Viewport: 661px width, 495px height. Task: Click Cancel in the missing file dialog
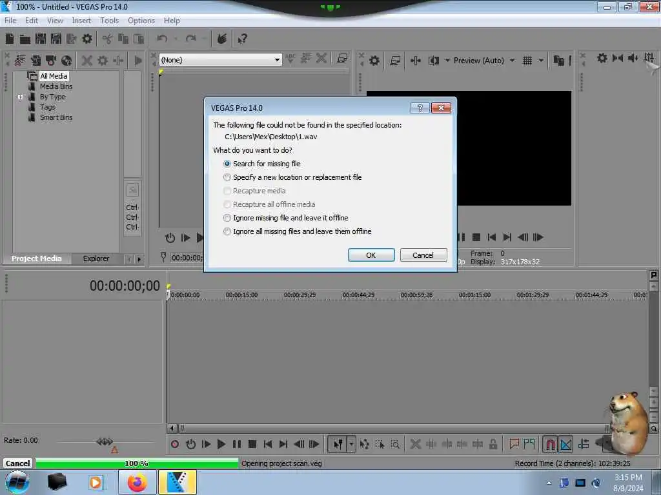click(x=423, y=255)
